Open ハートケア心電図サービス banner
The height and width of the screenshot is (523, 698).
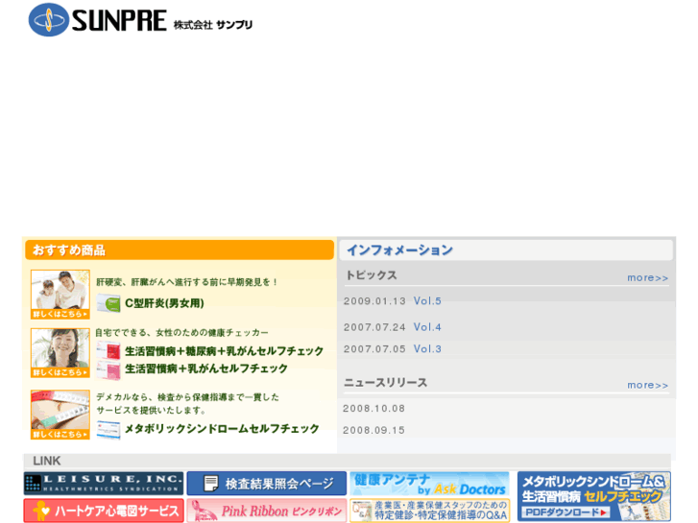[104, 511]
